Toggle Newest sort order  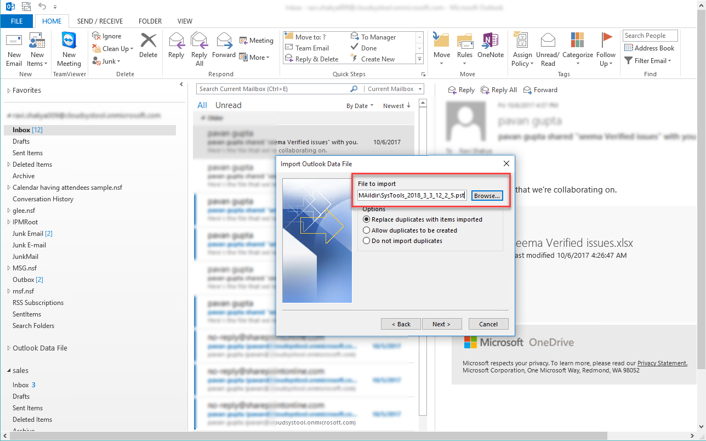pyautogui.click(x=397, y=106)
